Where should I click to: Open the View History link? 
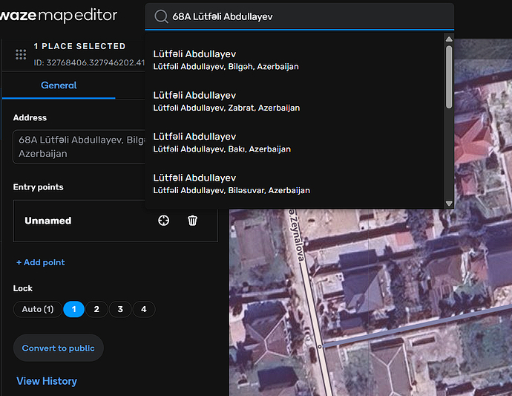[x=47, y=381]
